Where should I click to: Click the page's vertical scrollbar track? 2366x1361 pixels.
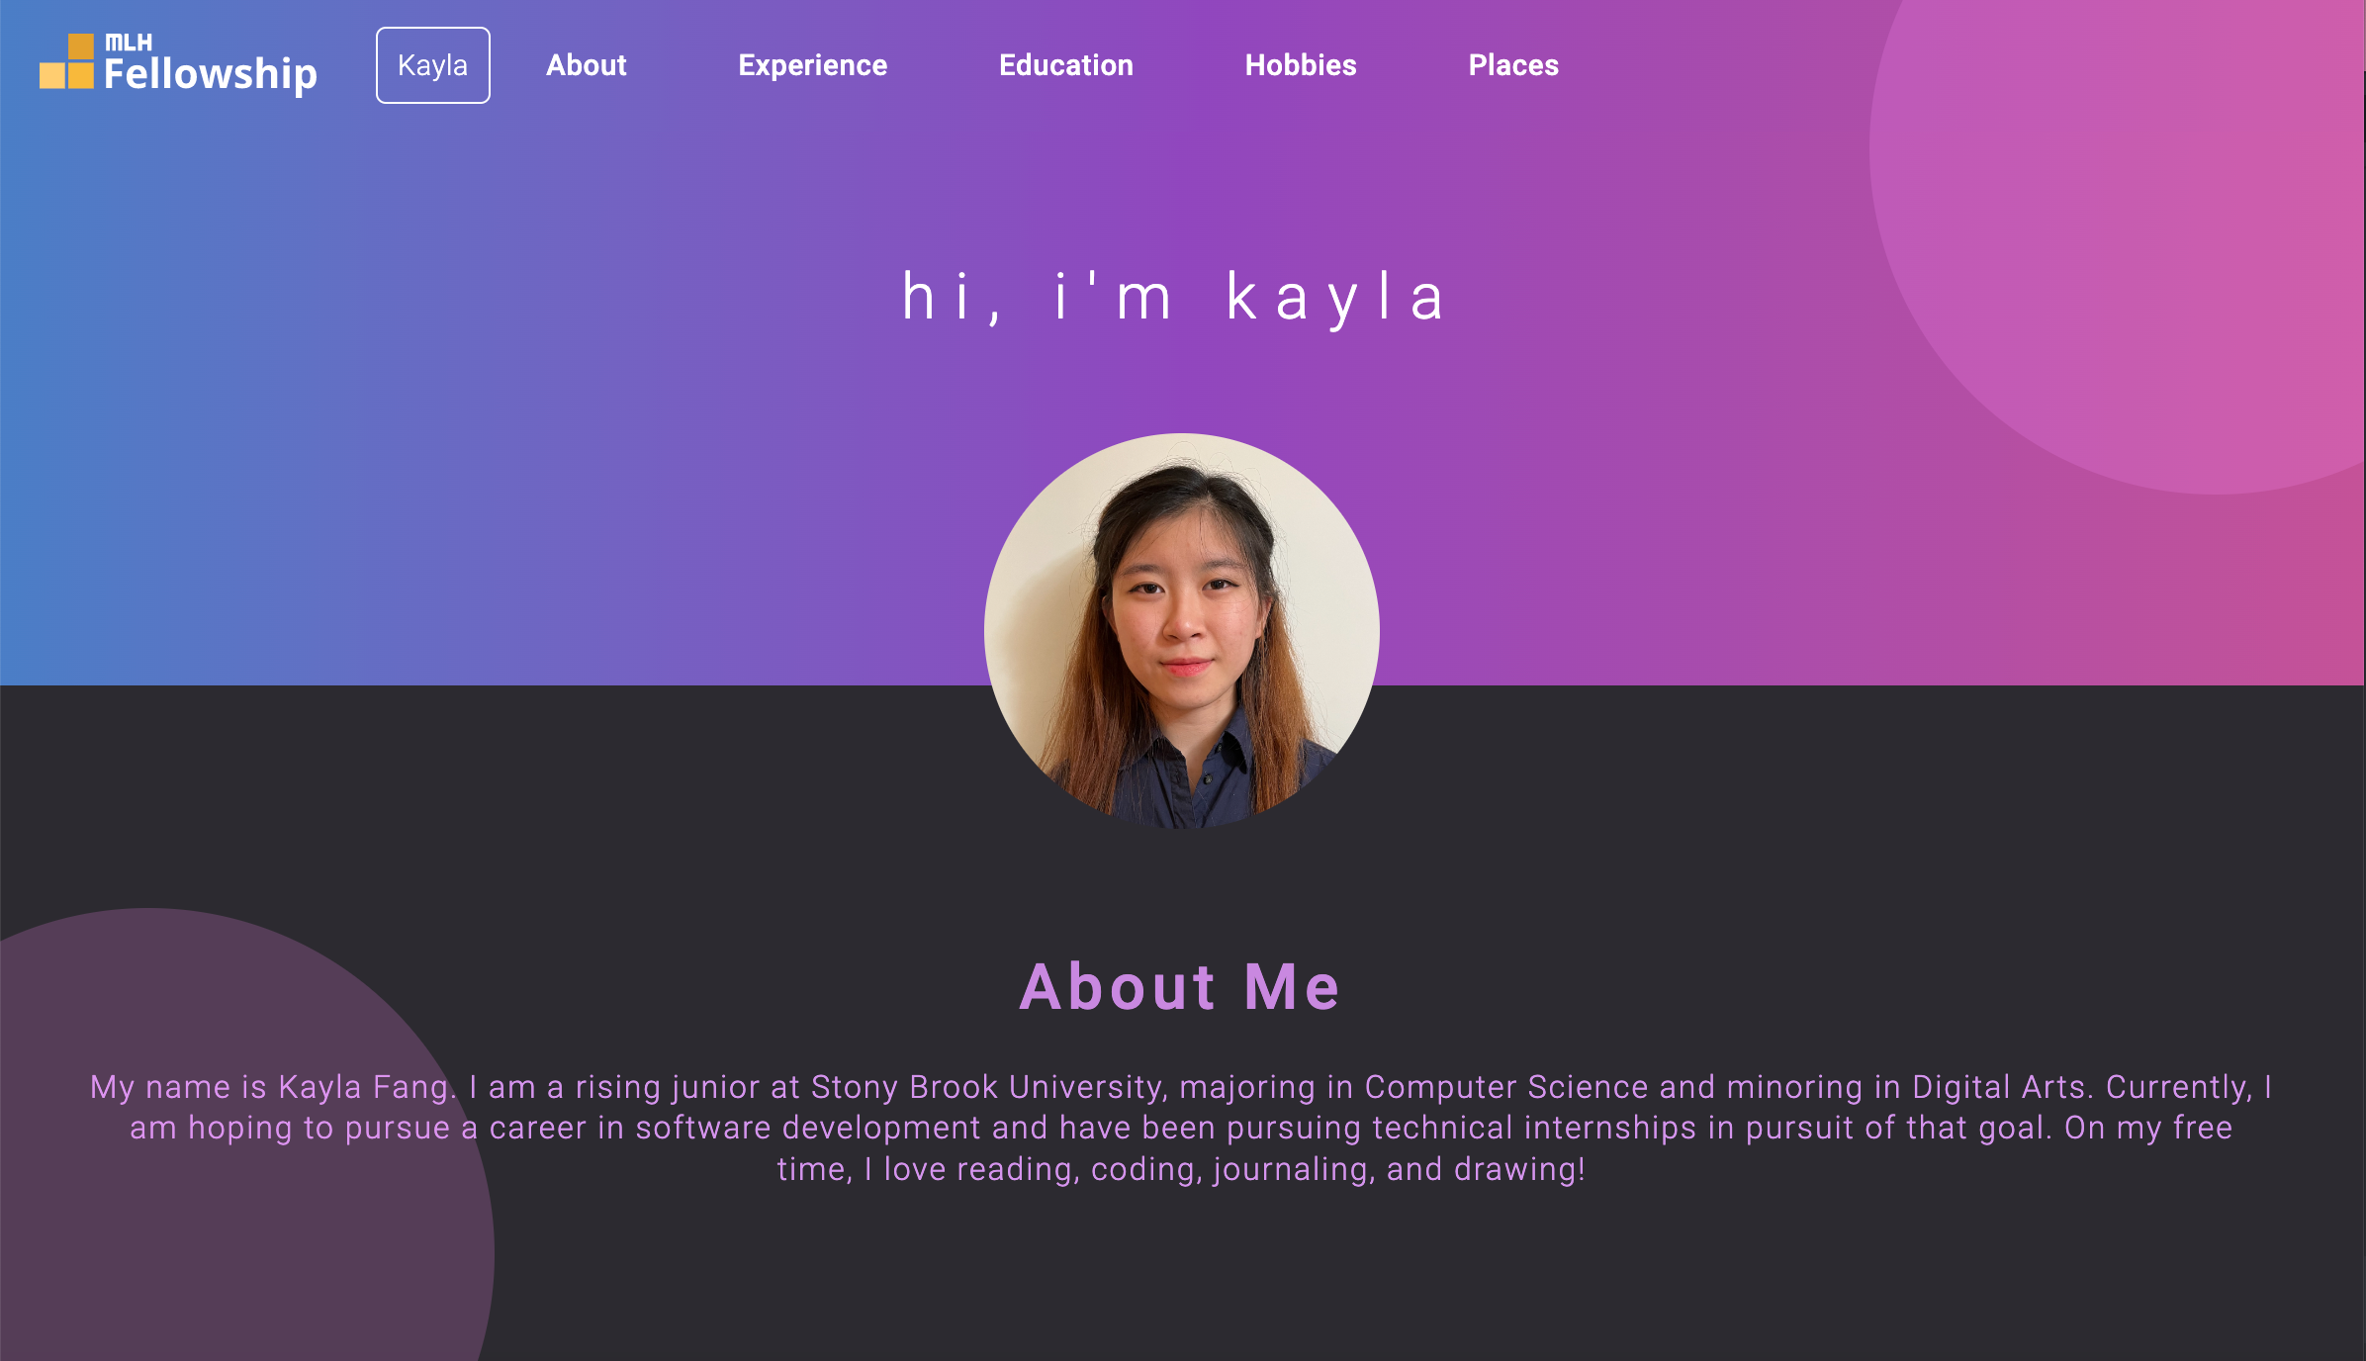2365,680
